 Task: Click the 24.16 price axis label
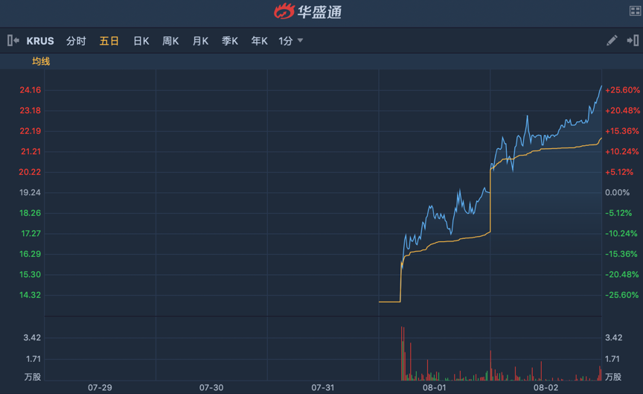pos(30,90)
